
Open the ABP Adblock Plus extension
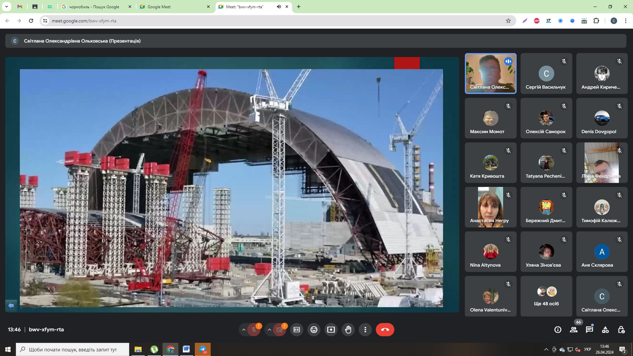click(537, 21)
